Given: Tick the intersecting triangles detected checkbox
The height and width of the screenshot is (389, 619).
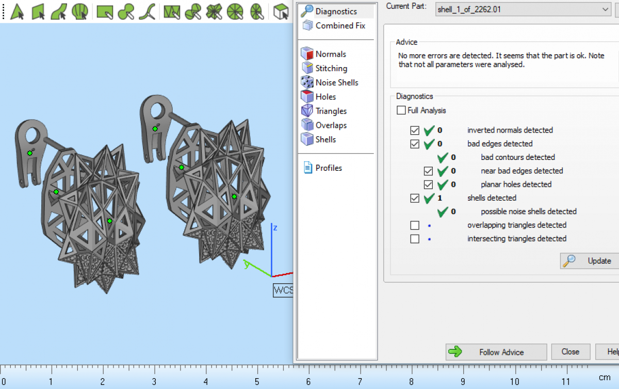Looking at the screenshot, I should pos(415,238).
